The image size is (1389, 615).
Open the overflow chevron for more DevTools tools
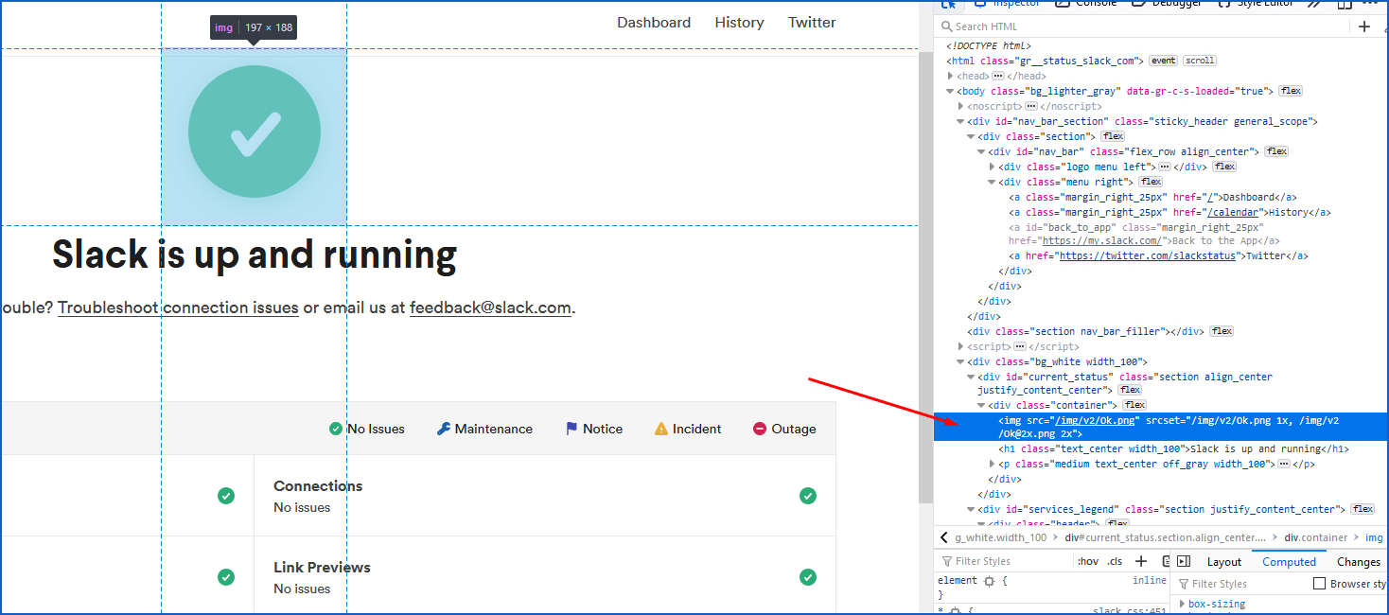[1314, 4]
